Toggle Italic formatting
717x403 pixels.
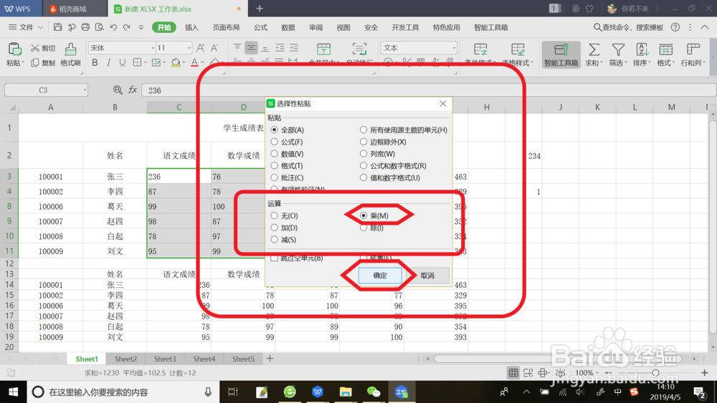108,62
